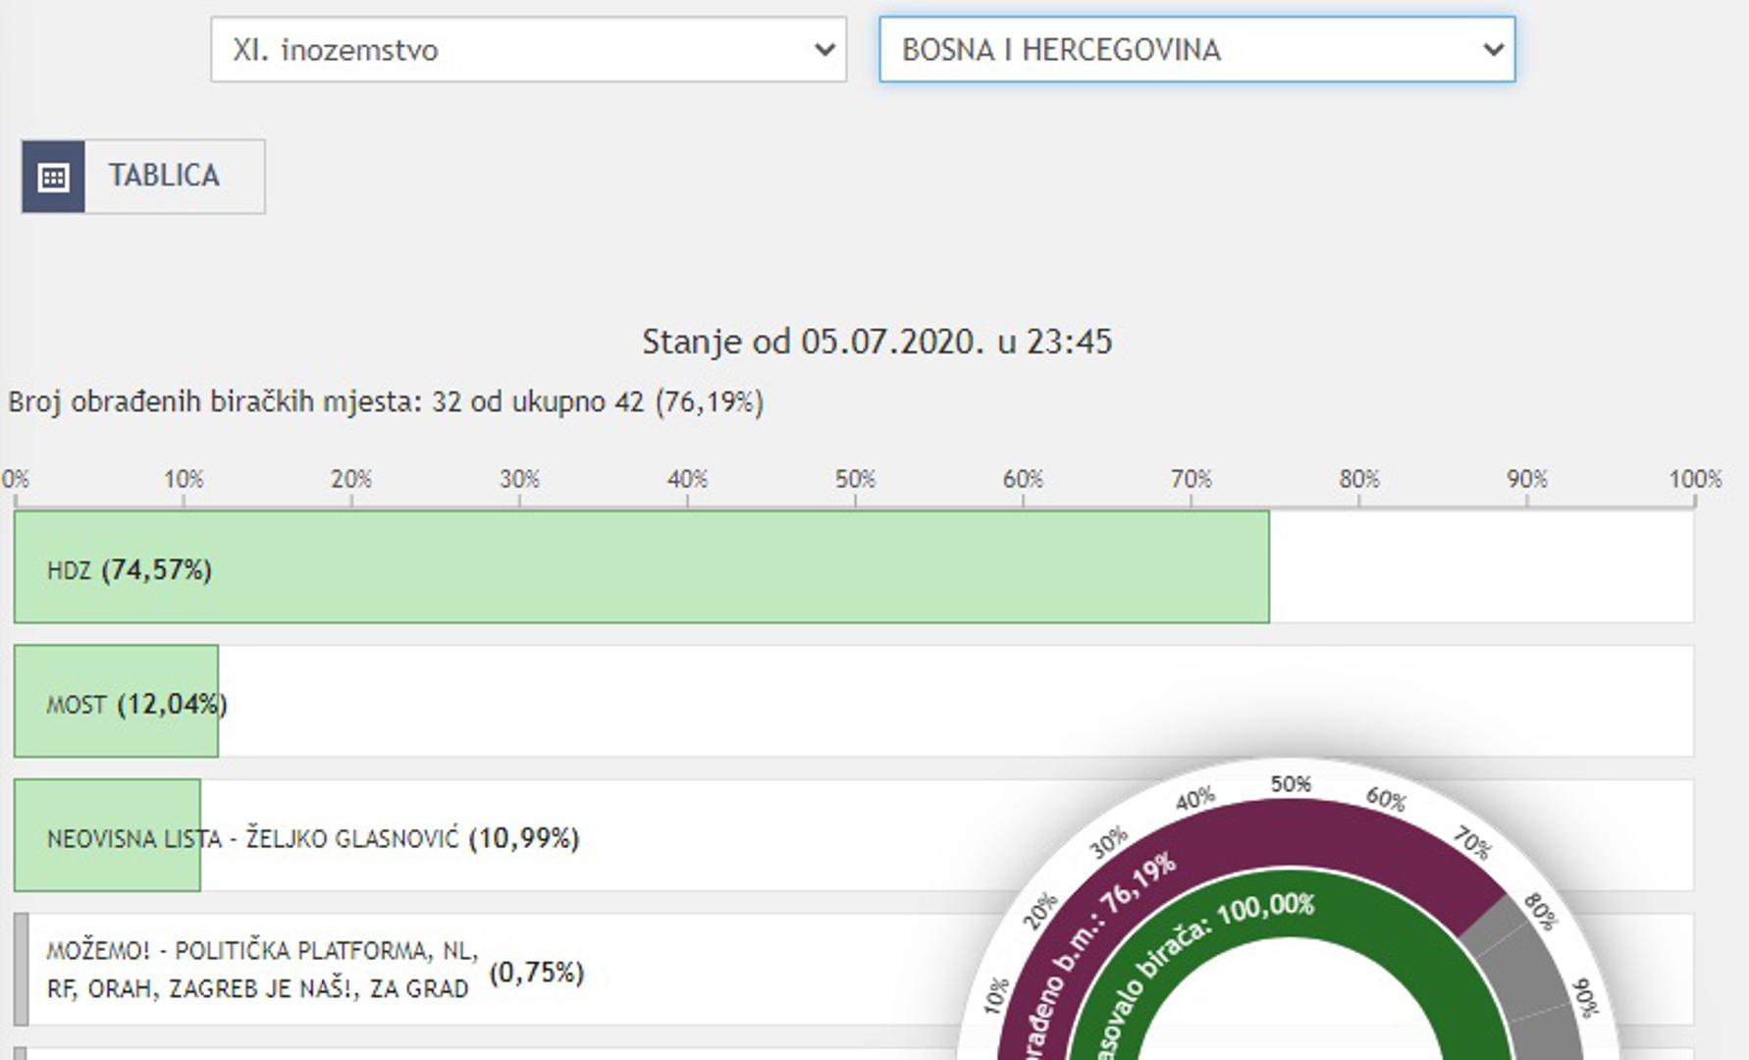The width and height of the screenshot is (1749, 1060).
Task: Expand the BOSNA I HERCEGOVINA country dropdown
Action: [x=1196, y=49]
